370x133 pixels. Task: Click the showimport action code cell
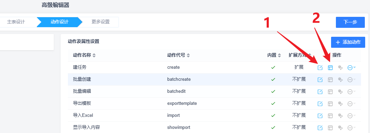pos(179,128)
